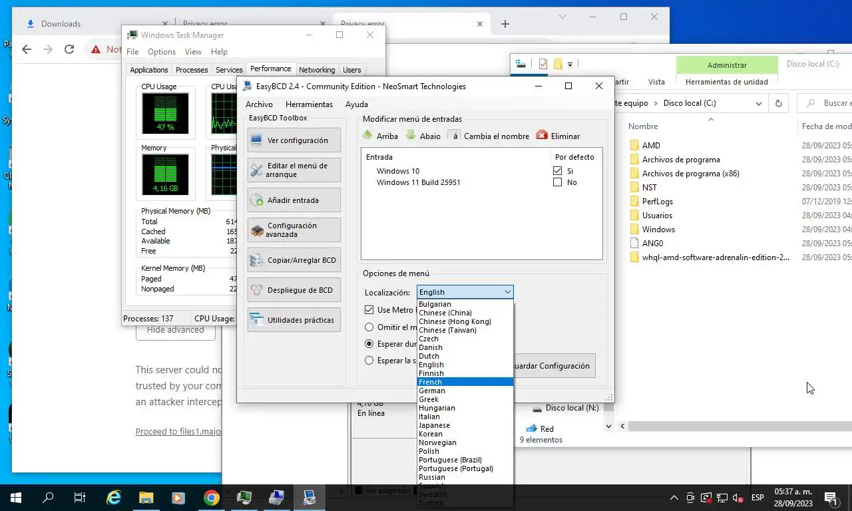Viewport: 852px width, 511px height.
Task: Toggle the default checkbox for Windows 10
Action: pyautogui.click(x=558, y=171)
